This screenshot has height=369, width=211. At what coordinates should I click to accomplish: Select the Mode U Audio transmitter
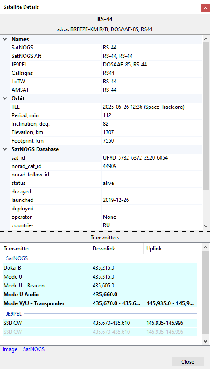point(99,295)
